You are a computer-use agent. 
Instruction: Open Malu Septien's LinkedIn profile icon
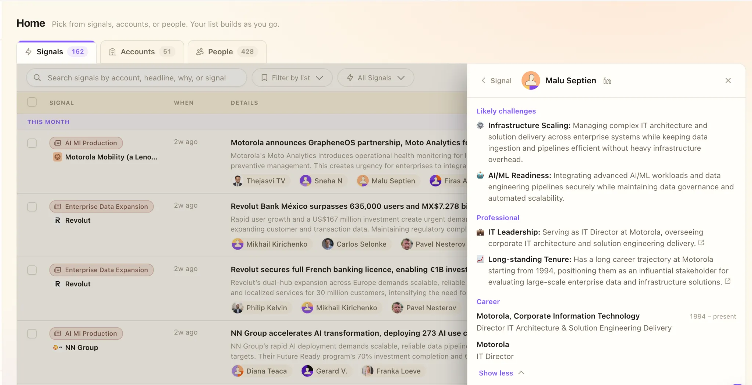click(607, 81)
